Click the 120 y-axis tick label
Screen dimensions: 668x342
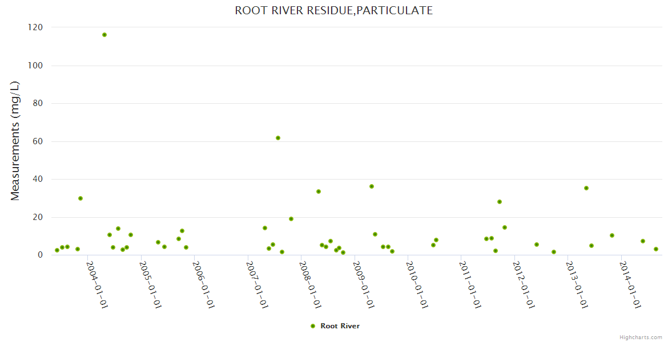[35, 27]
